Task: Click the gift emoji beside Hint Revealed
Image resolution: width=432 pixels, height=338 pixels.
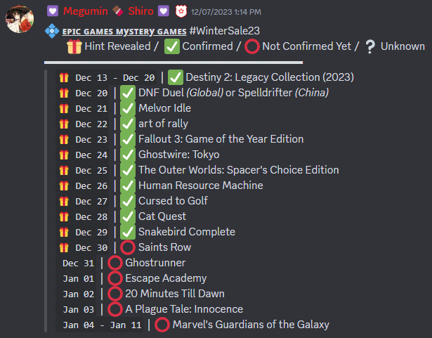Action: click(x=74, y=46)
